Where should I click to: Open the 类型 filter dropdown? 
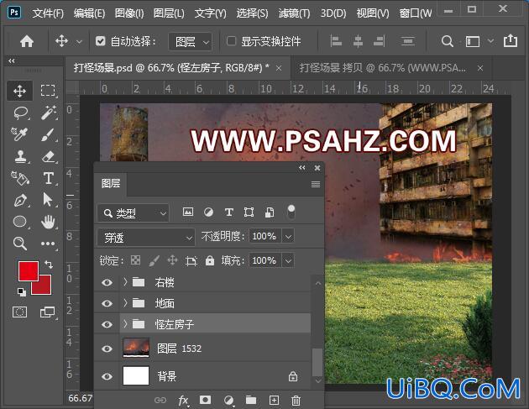coord(133,213)
